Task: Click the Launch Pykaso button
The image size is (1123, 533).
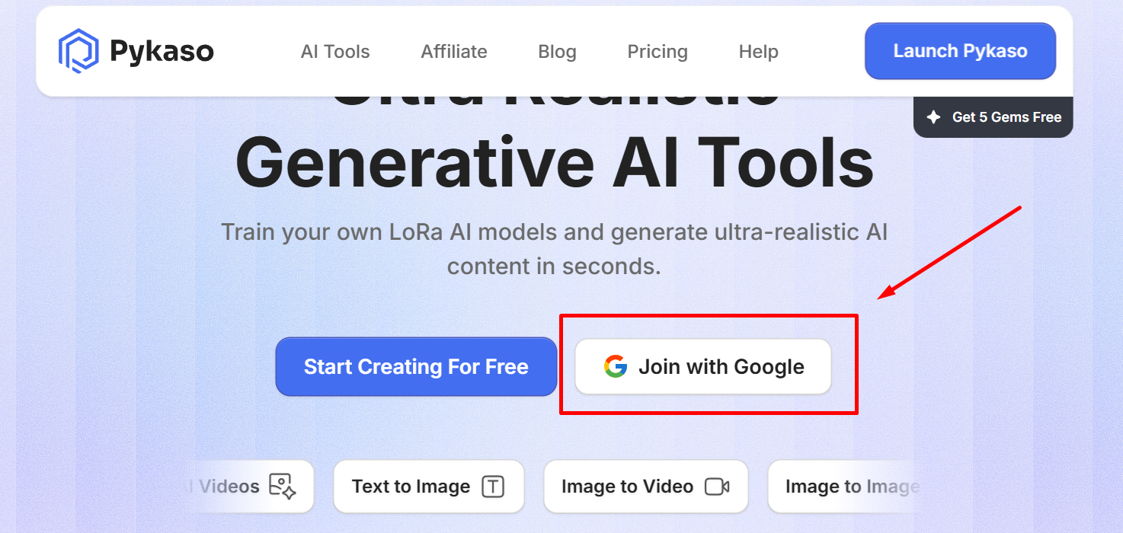Action: (959, 50)
